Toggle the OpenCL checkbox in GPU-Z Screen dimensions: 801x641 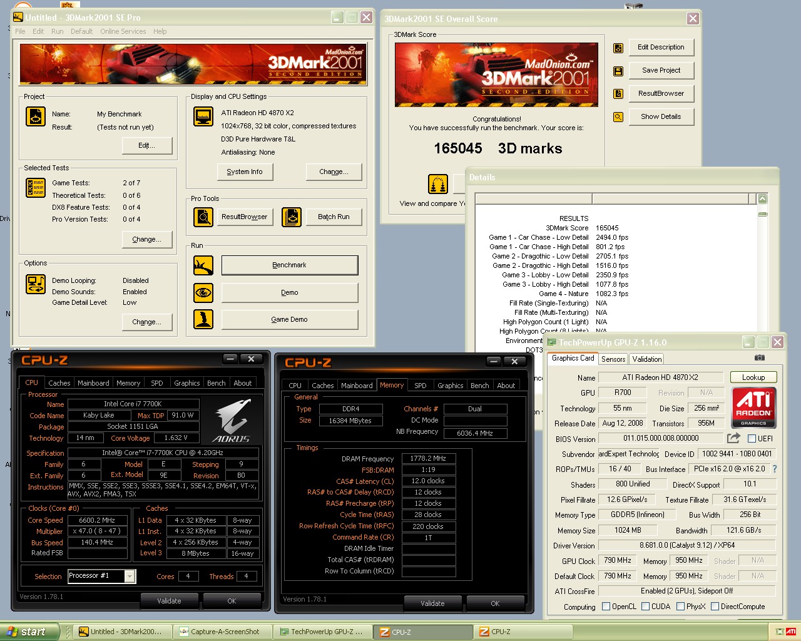tap(606, 607)
